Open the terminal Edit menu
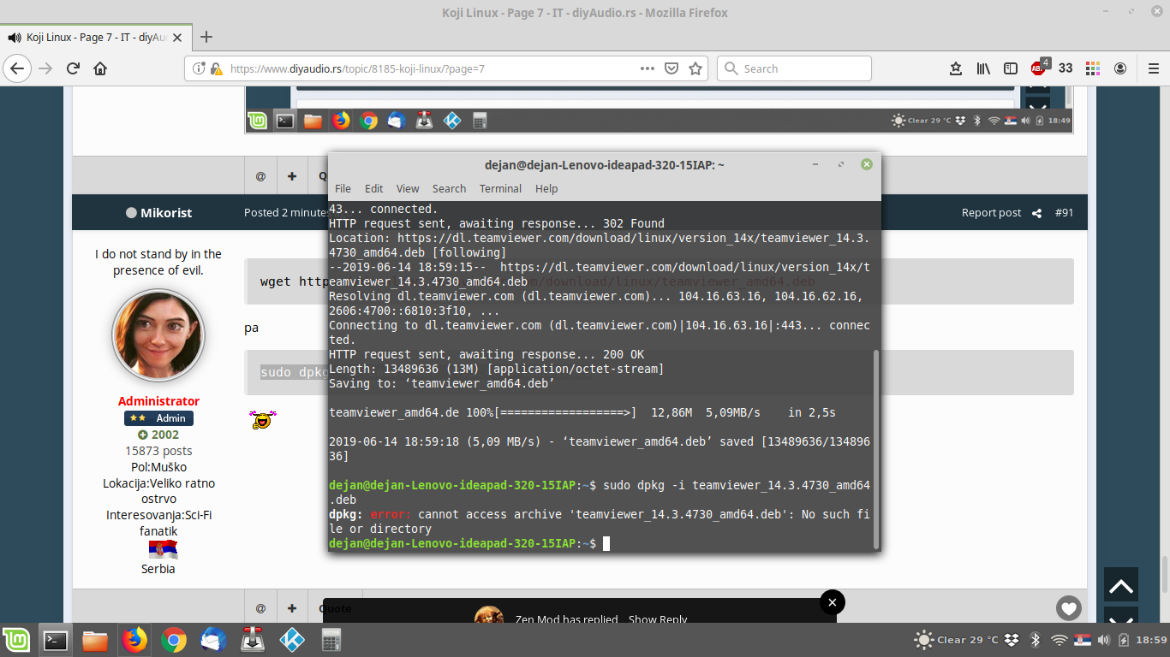 374,188
